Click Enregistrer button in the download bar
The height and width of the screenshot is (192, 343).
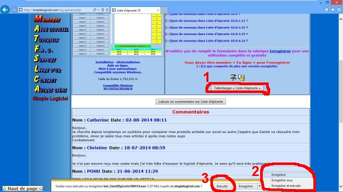click(x=246, y=186)
